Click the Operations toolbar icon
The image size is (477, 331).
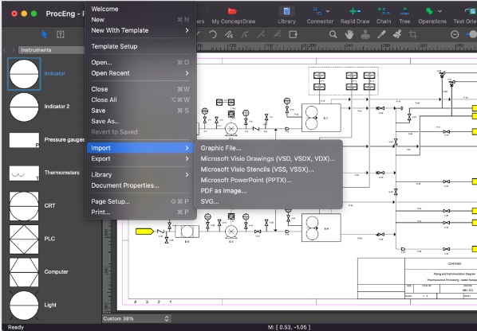click(x=429, y=11)
